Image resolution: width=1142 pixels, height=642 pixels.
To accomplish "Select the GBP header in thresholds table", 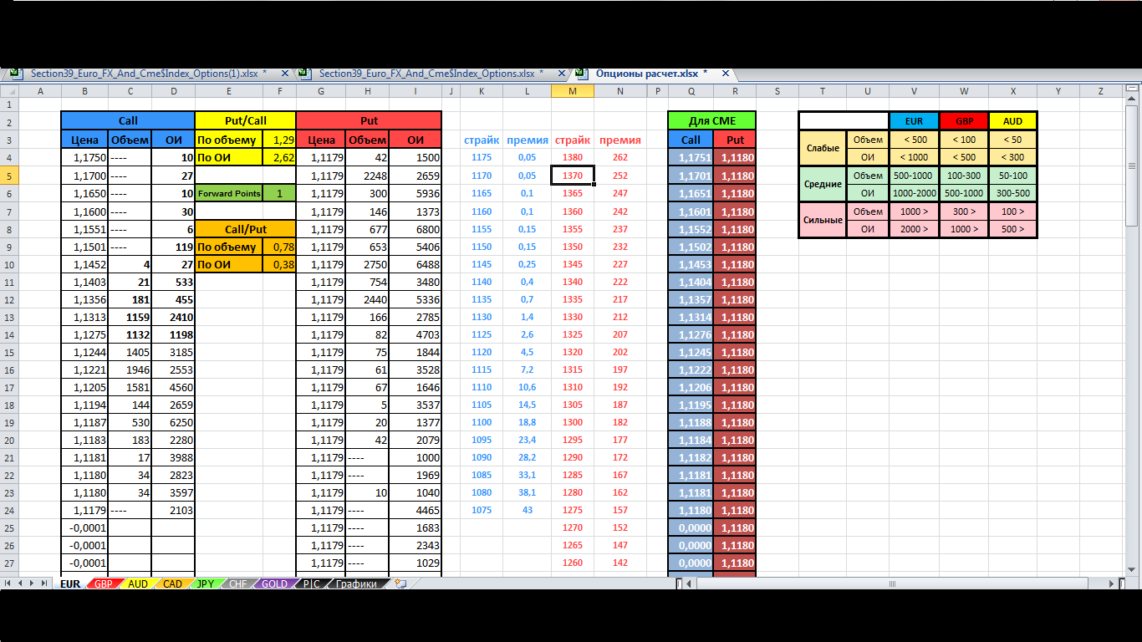I will 964,120.
